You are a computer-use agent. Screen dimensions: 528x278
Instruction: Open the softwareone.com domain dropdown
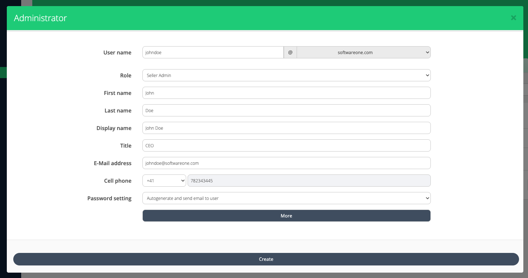[363, 52]
